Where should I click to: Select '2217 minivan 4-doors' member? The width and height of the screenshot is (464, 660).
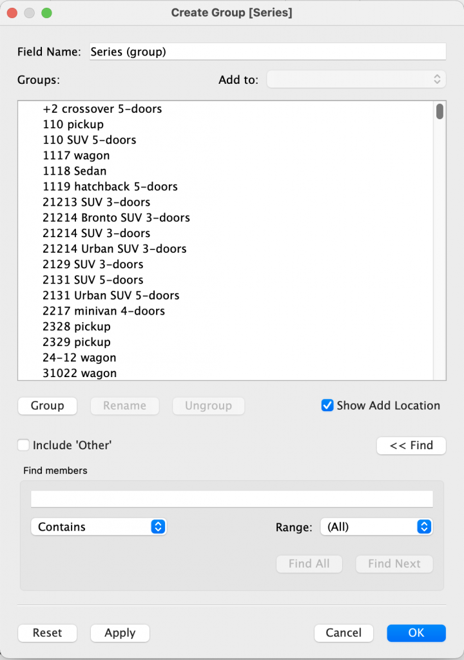(x=104, y=311)
